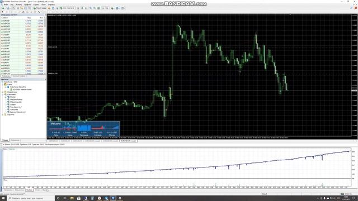Toggle the Авто-торговля button

pyautogui.click(x=67, y=8)
